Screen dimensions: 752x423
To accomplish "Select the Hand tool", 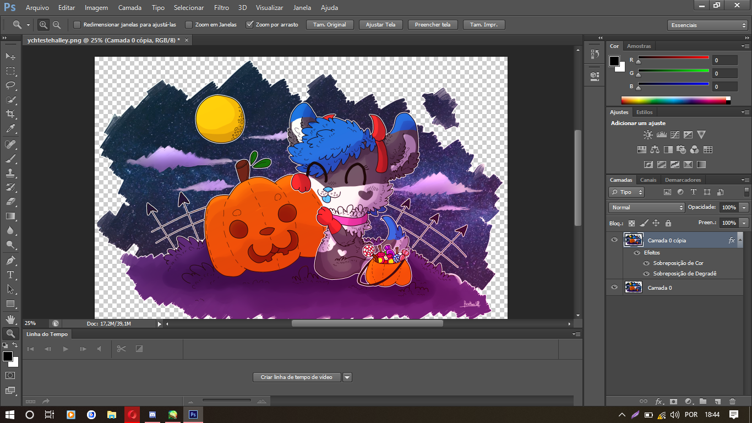I will (x=10, y=319).
